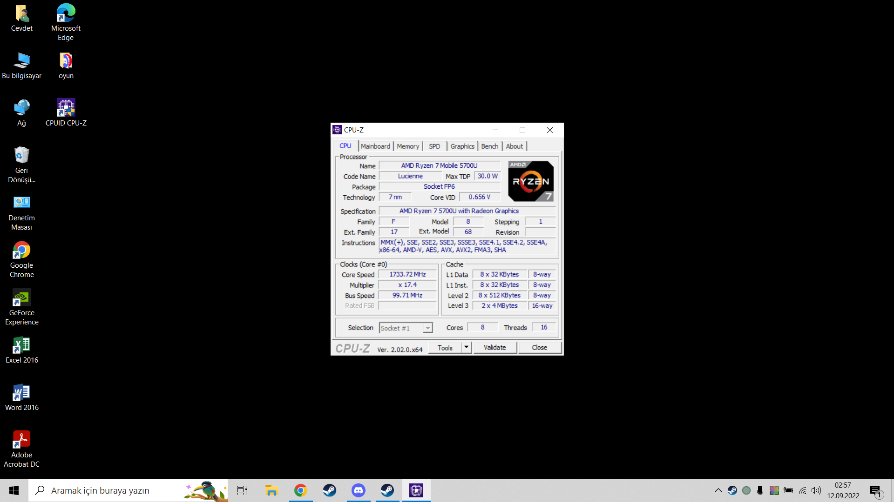Open the oyun desktop shortcut
The height and width of the screenshot is (502, 894).
[66, 65]
